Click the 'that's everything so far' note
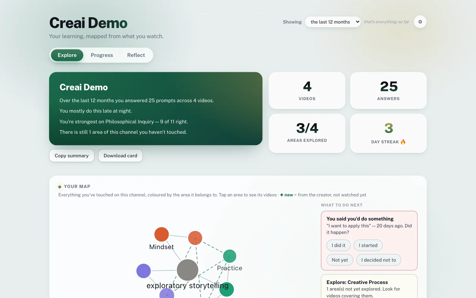 tap(386, 22)
